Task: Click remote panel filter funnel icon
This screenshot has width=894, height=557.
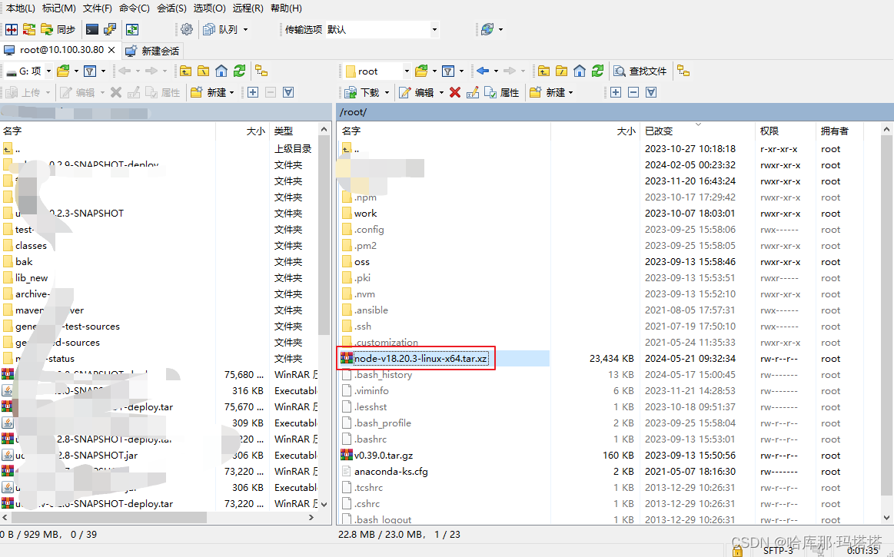Action: pyautogui.click(x=448, y=71)
